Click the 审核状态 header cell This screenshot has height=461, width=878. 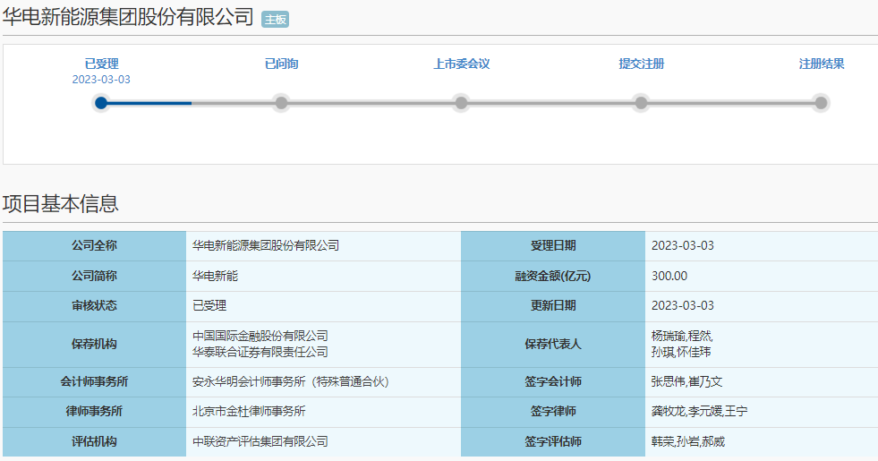tap(94, 306)
